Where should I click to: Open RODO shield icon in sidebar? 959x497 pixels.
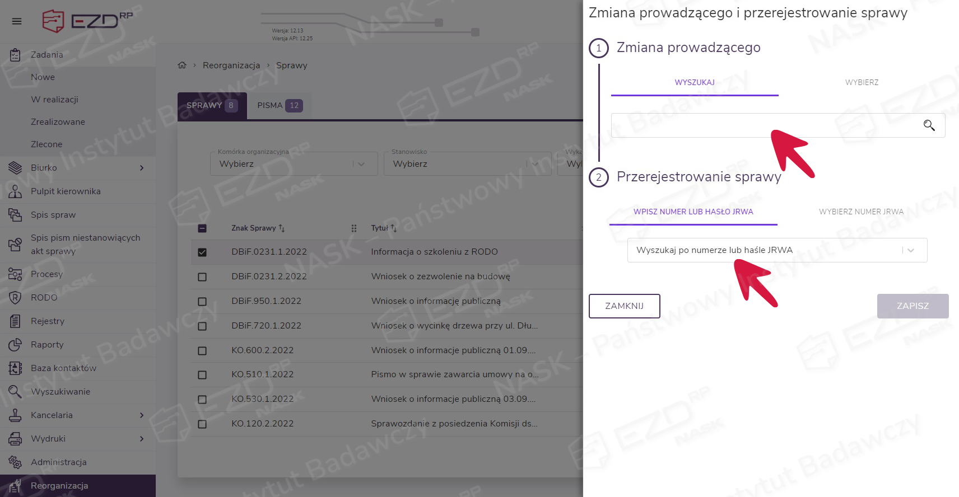point(15,298)
